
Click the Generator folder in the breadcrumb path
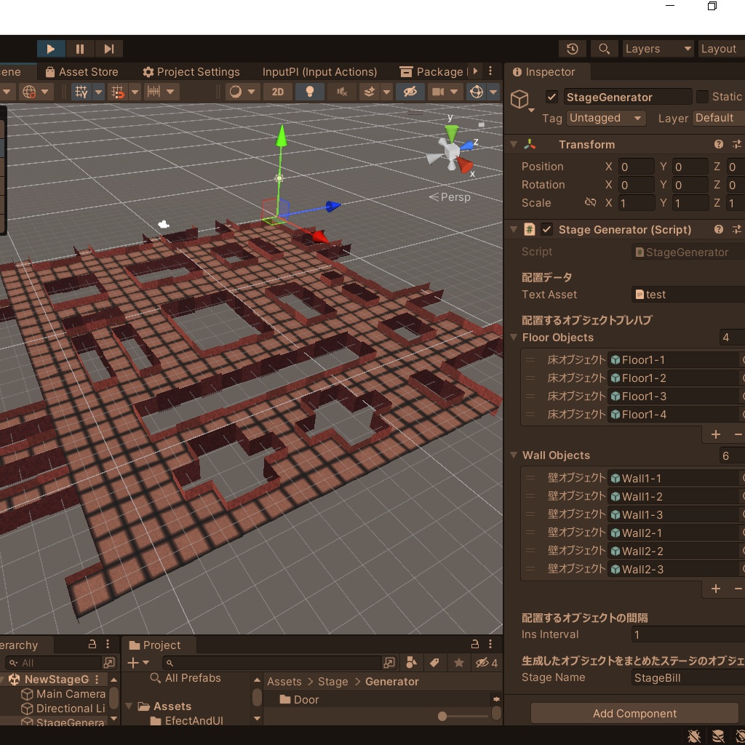(391, 682)
